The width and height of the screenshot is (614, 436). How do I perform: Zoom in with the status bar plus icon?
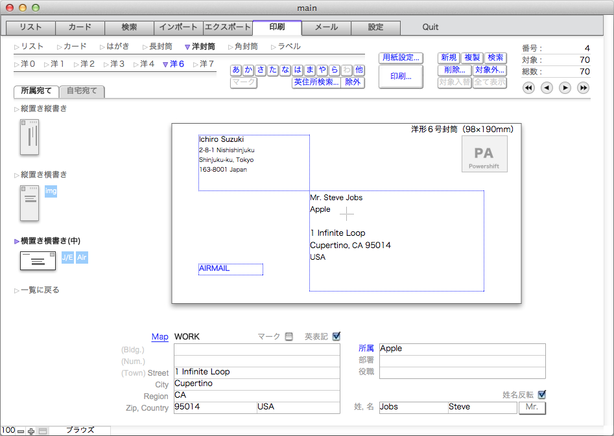[x=31, y=431]
